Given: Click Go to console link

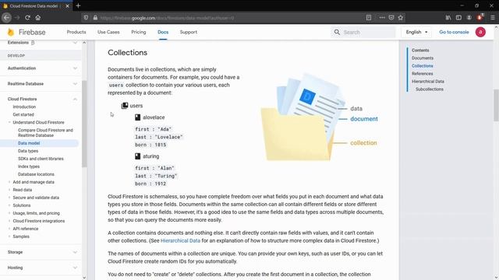Looking at the screenshot, I should point(454,32).
